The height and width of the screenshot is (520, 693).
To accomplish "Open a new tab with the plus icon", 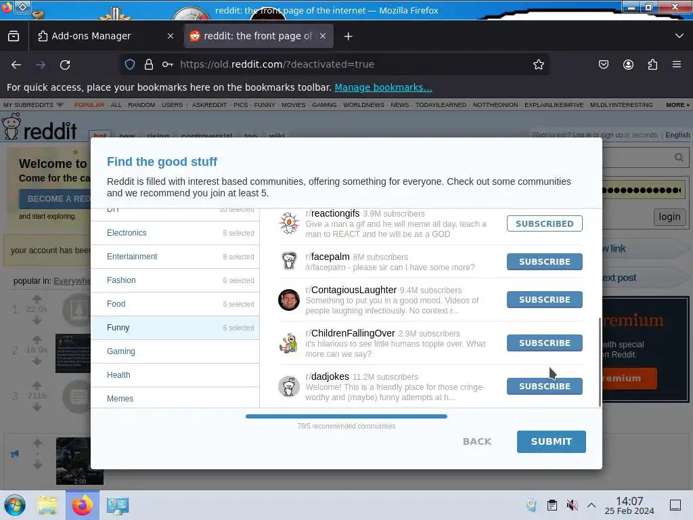I will 349,37.
